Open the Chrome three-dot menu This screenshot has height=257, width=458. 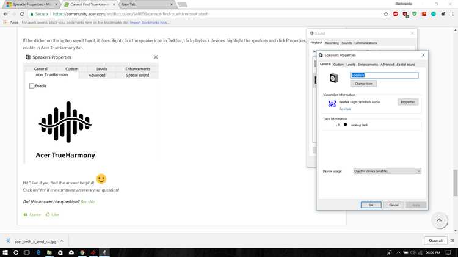[x=453, y=14]
